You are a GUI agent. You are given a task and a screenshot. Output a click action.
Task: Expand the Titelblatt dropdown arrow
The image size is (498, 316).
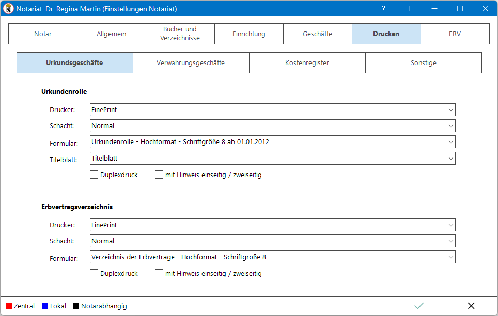tap(450, 159)
